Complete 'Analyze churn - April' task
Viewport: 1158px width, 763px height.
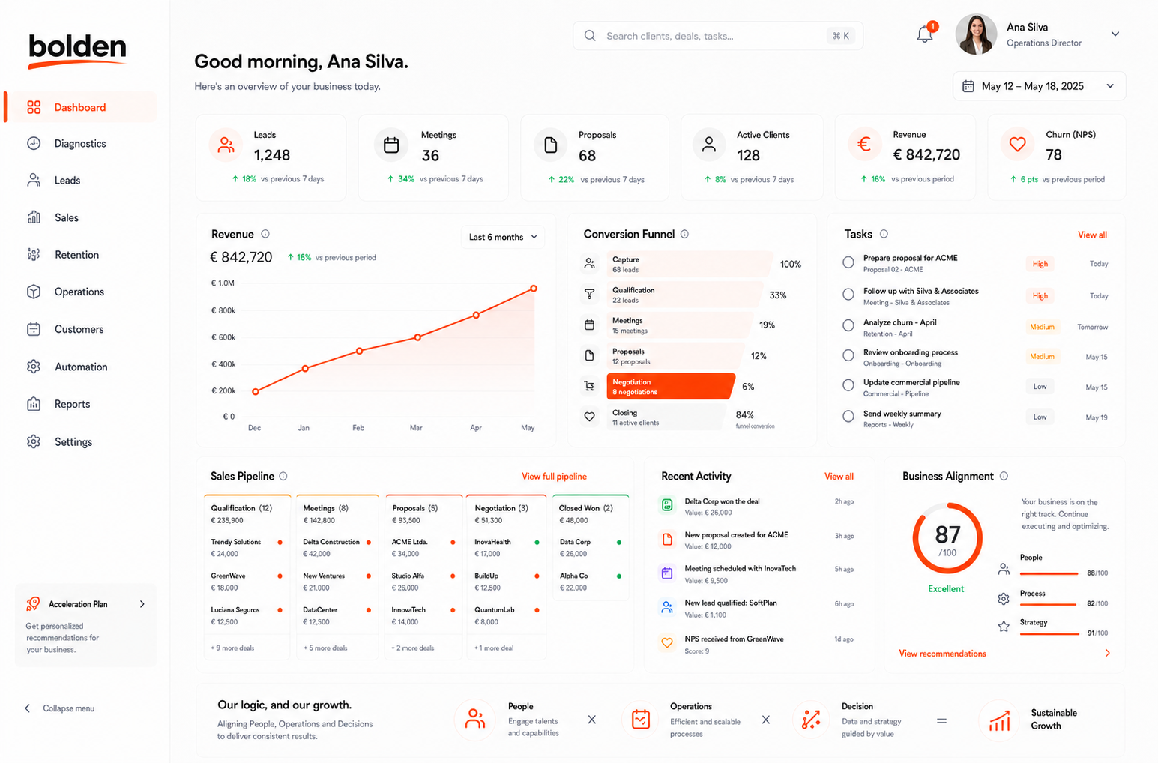pyautogui.click(x=848, y=325)
